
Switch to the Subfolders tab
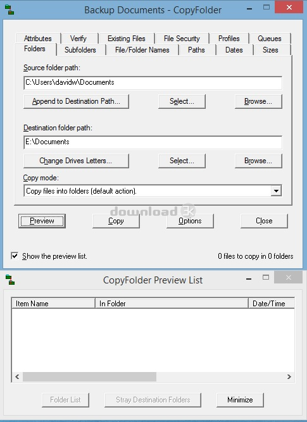80,50
